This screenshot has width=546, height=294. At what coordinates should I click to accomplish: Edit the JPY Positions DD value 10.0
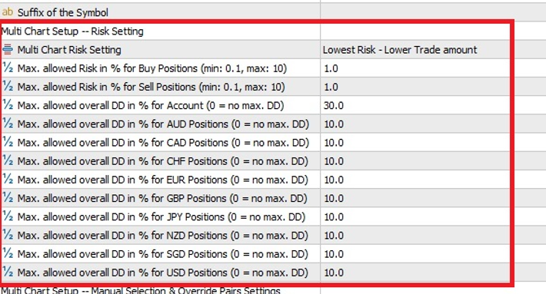coord(334,216)
